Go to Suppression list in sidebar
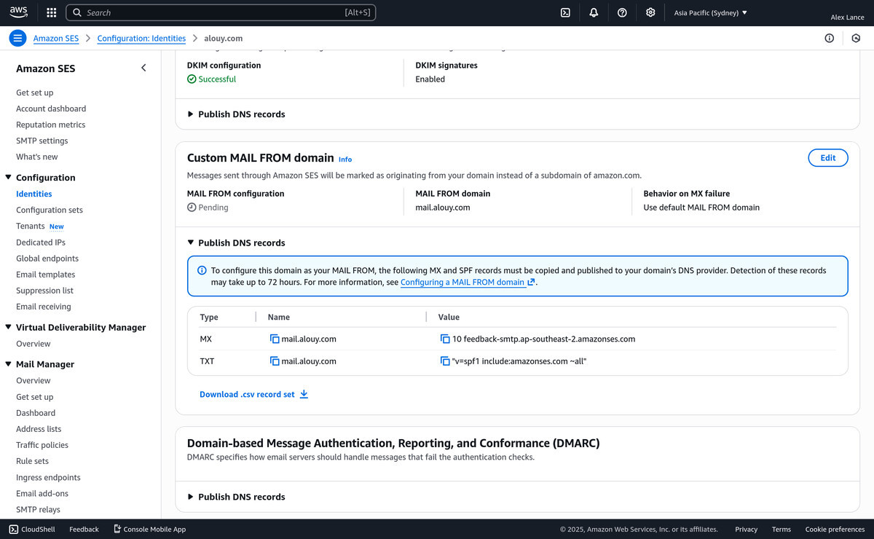Screen dimensions: 874x539 (x=44, y=291)
